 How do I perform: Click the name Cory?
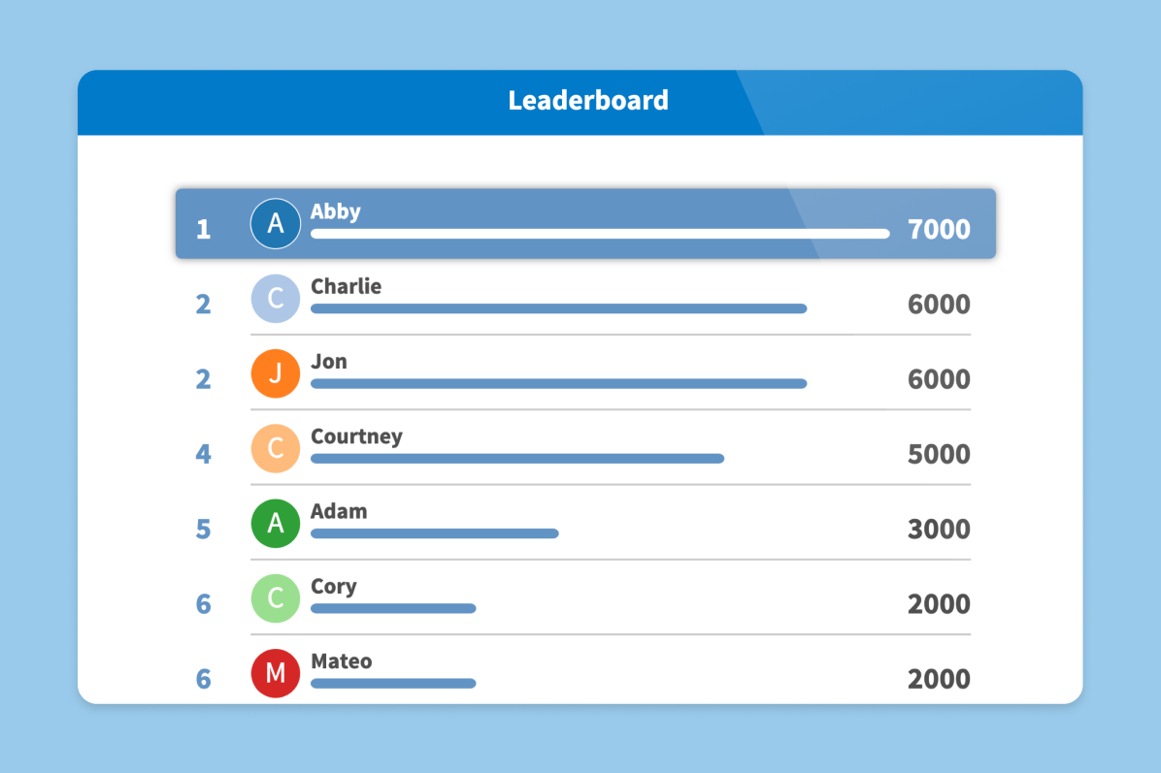(333, 587)
